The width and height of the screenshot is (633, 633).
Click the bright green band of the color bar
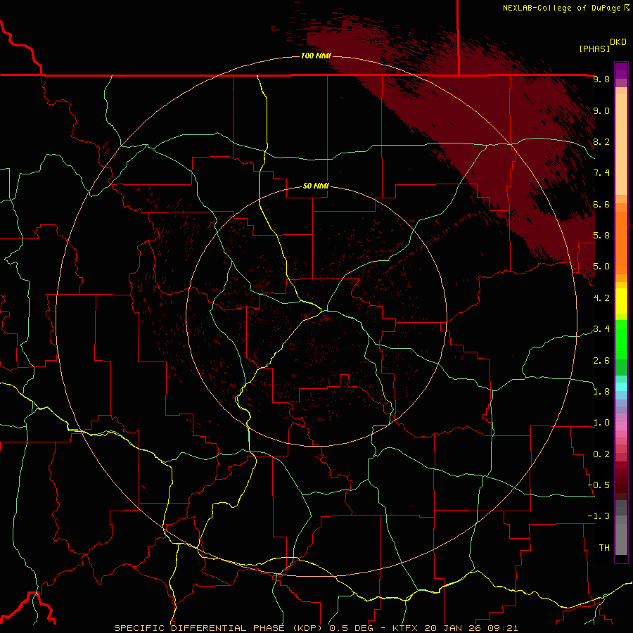tap(621, 339)
